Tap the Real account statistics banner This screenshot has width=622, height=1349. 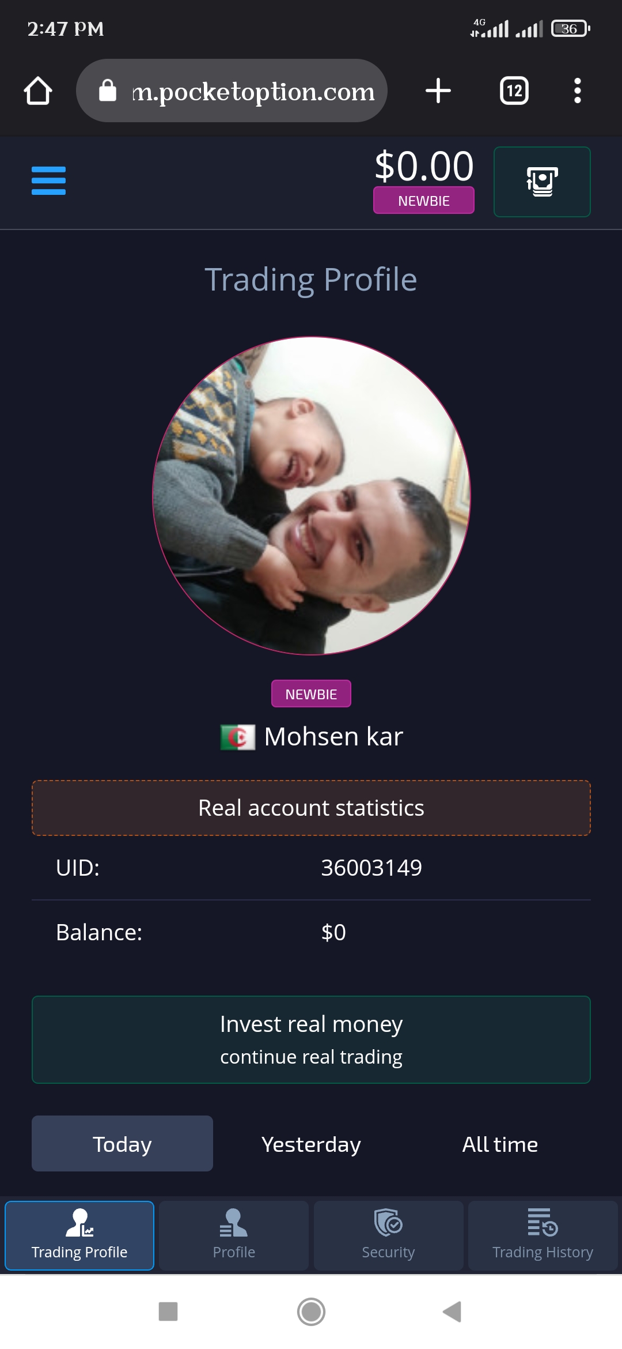tap(311, 808)
